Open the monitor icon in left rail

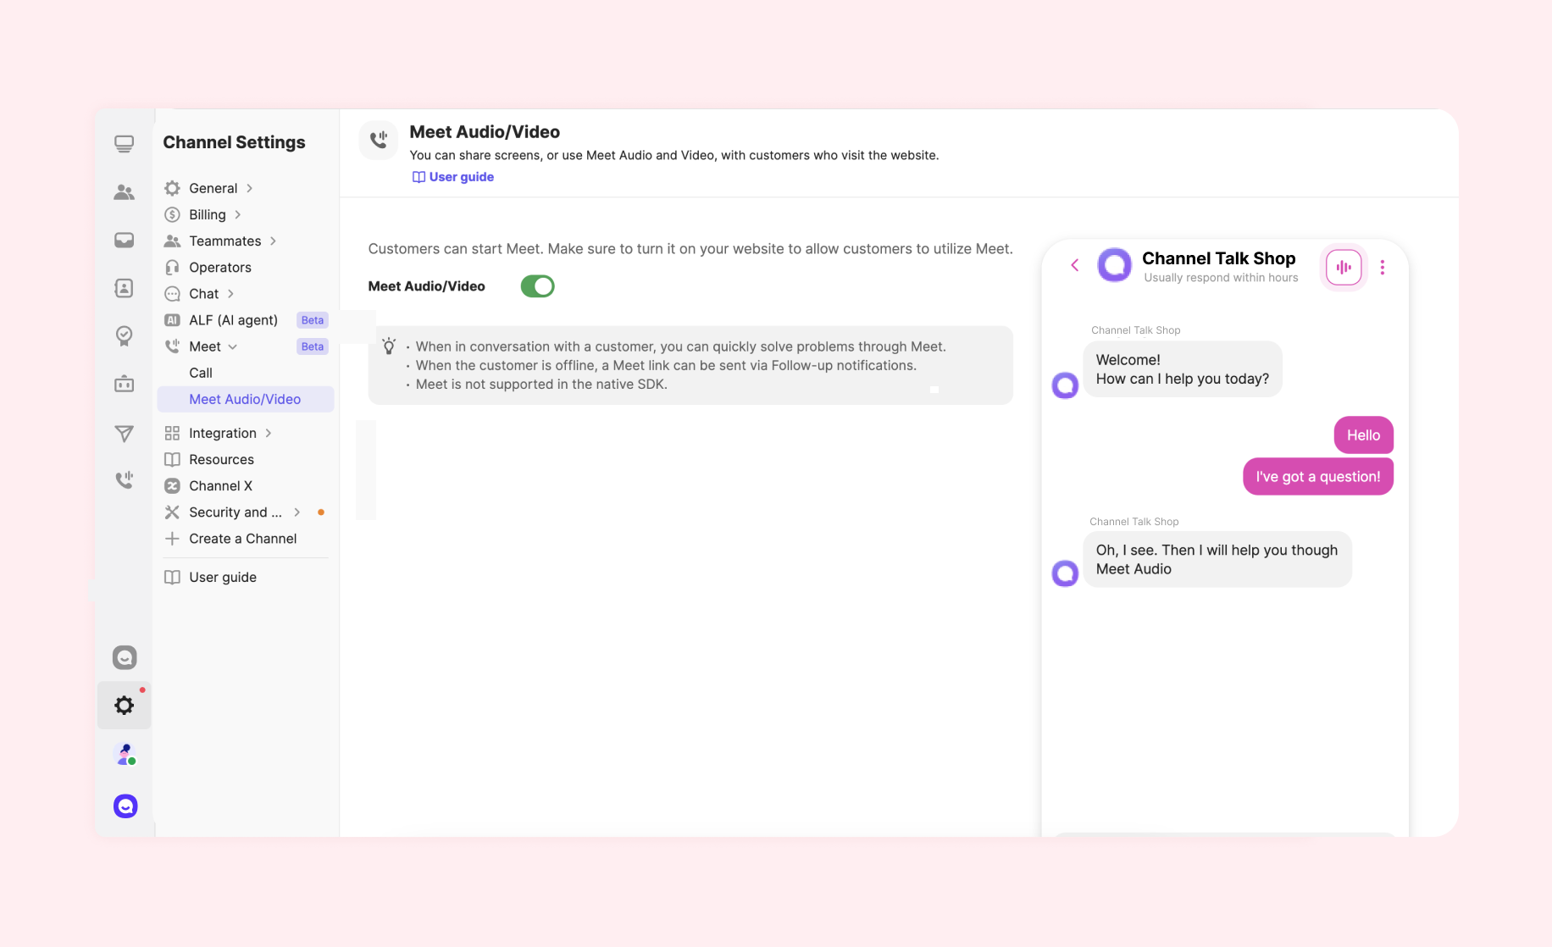125,144
